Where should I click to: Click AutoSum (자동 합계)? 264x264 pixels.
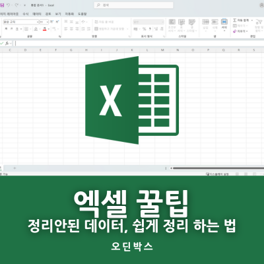[241, 20]
